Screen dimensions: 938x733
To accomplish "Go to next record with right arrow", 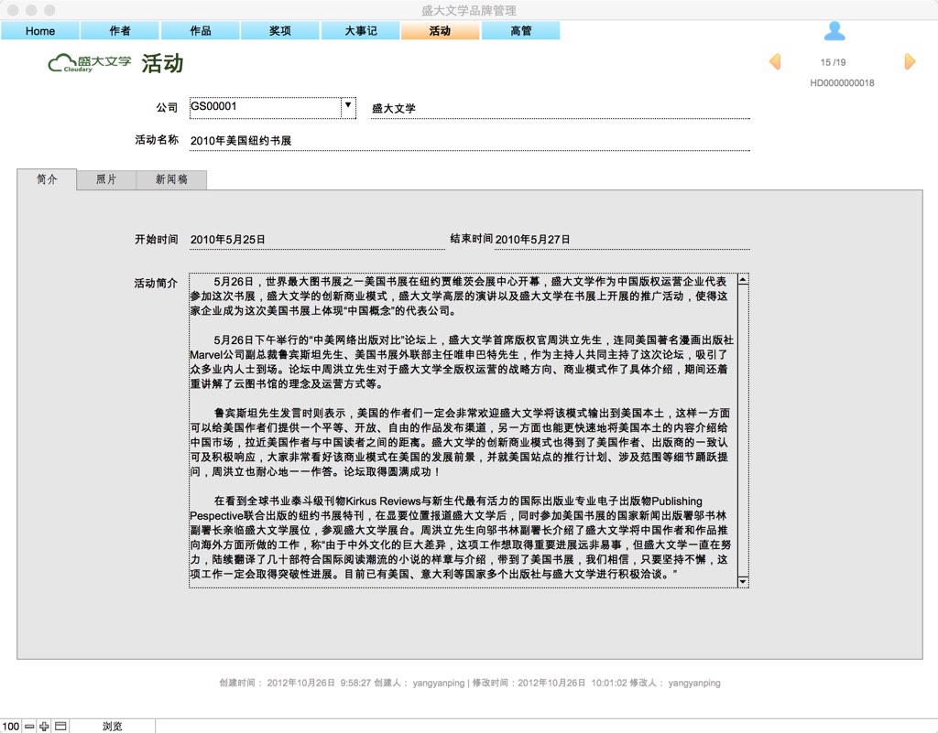I will pos(910,61).
